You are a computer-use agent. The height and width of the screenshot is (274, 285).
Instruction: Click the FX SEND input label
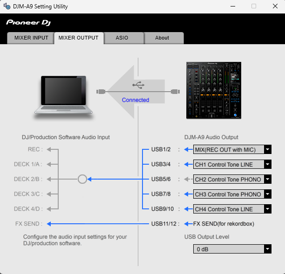[29, 224]
